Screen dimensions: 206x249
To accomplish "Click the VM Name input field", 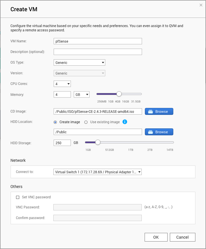I will pos(98,41).
